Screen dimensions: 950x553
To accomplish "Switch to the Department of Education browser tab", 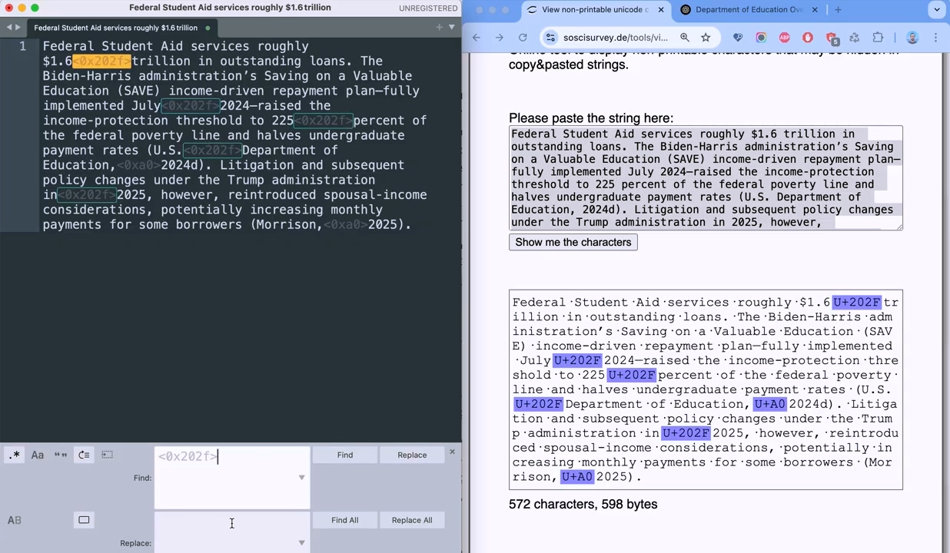I will pyautogui.click(x=749, y=9).
